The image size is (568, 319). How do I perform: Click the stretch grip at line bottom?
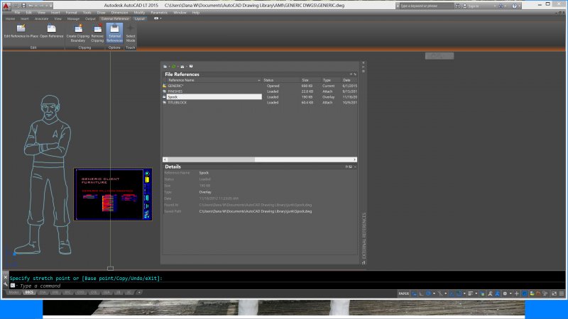point(111,269)
